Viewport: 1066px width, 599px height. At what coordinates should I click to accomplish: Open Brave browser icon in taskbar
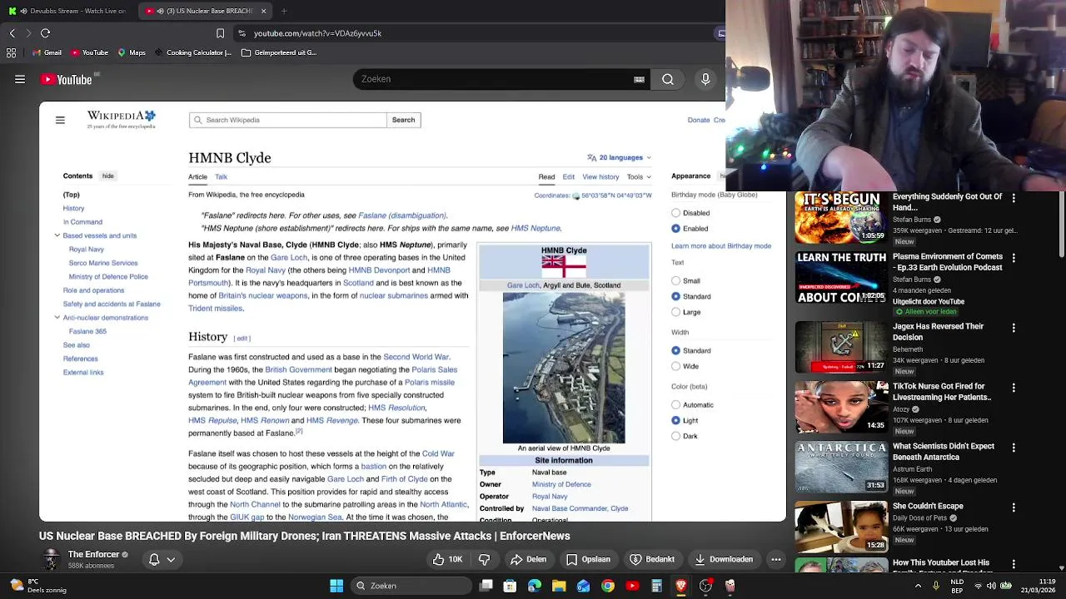(681, 586)
